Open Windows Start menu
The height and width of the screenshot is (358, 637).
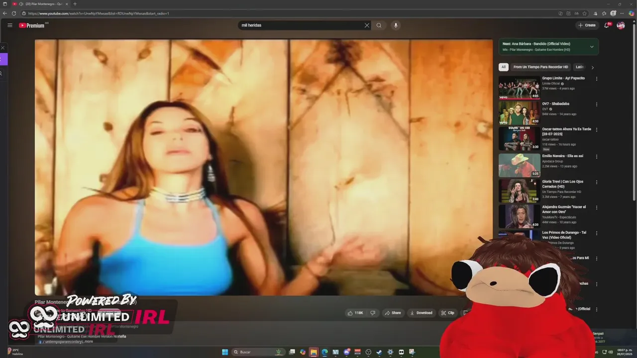point(225,352)
